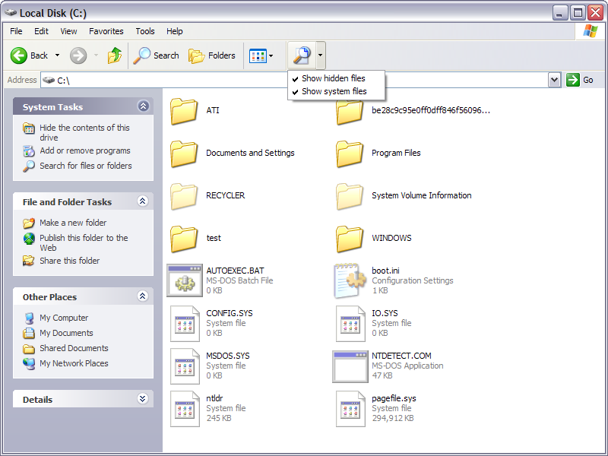Select the test folder icon

click(184, 239)
